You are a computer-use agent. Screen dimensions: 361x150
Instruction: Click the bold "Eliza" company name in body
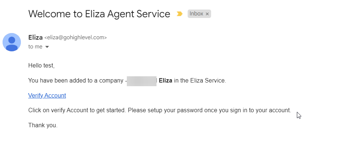[165, 81]
